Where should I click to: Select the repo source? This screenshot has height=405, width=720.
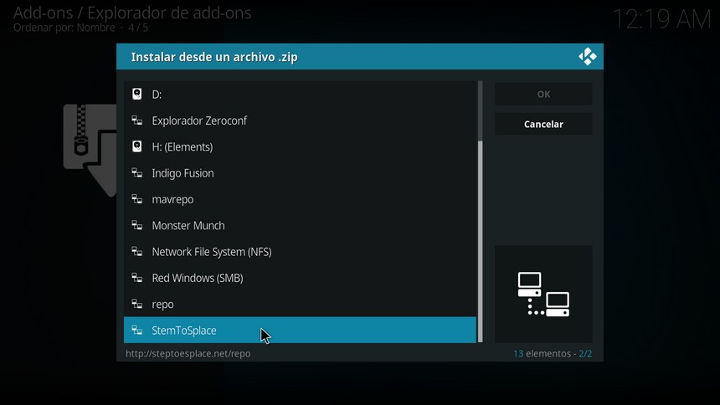pyautogui.click(x=300, y=304)
